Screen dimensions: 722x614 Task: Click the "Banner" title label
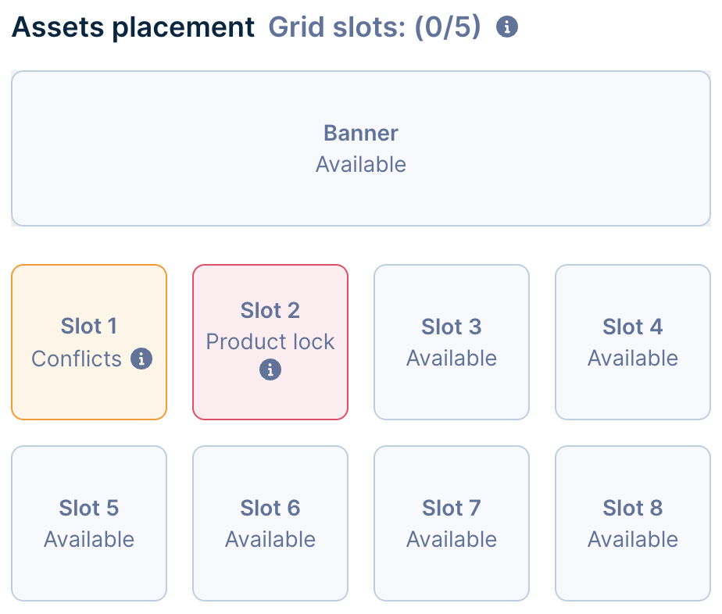[x=360, y=133]
